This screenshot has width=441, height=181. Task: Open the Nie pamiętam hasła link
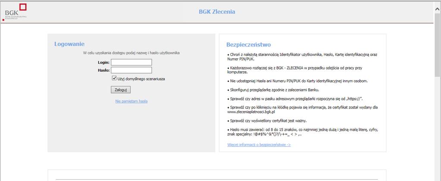[131, 101]
